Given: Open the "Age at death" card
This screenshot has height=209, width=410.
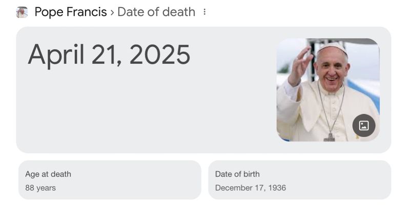Looking at the screenshot, I should pyautogui.click(x=110, y=180).
